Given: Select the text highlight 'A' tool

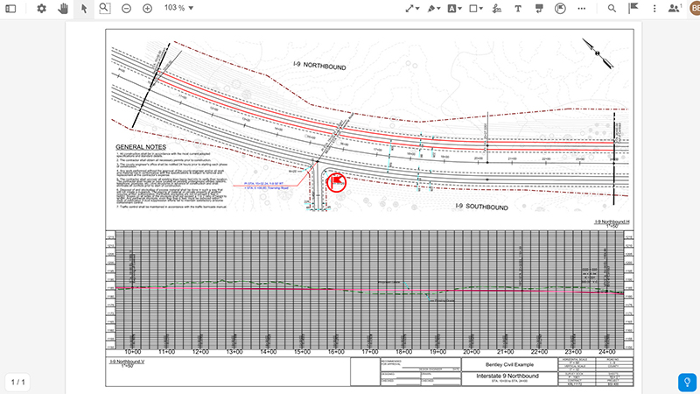Looking at the screenshot, I should [x=451, y=9].
